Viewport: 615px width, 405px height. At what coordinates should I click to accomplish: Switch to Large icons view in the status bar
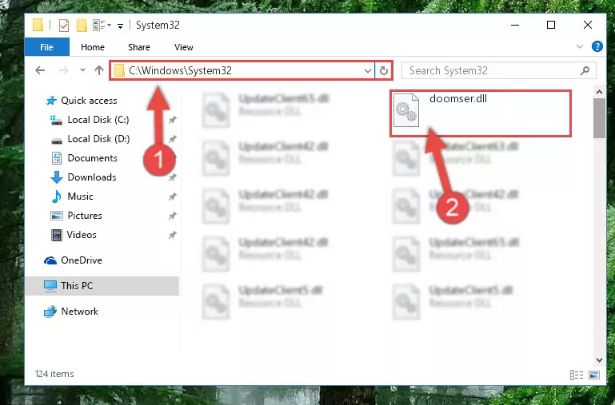pos(594,375)
